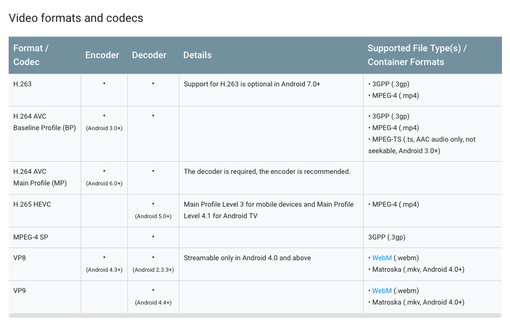Click 'MPEG-4 (.mp4)' in H.265 HEVC row

(395, 204)
